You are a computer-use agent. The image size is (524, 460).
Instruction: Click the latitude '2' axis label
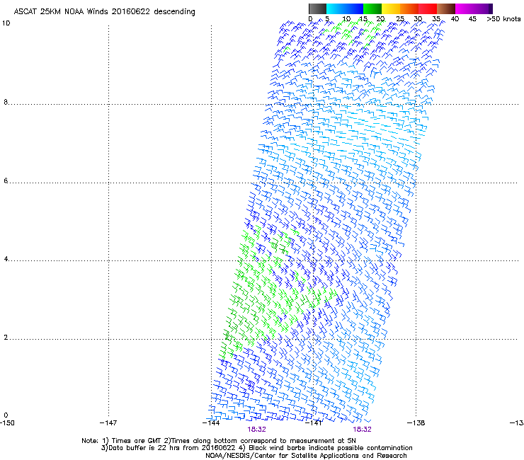[6, 337]
